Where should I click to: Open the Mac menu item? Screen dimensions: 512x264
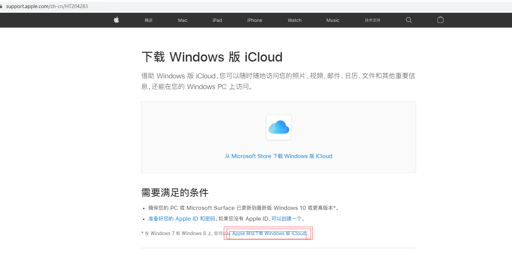[182, 20]
